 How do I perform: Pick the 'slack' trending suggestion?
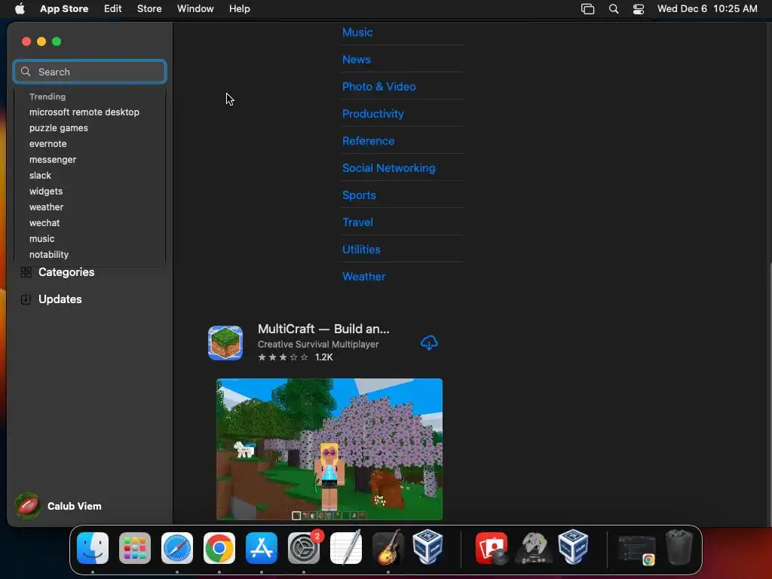click(x=40, y=175)
